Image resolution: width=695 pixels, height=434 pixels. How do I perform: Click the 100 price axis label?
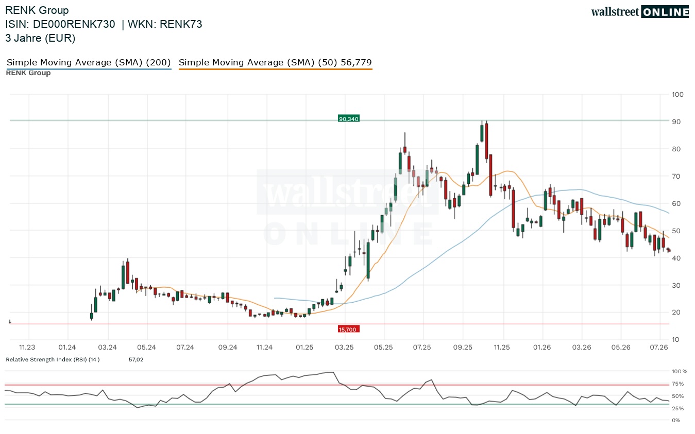[x=677, y=95]
